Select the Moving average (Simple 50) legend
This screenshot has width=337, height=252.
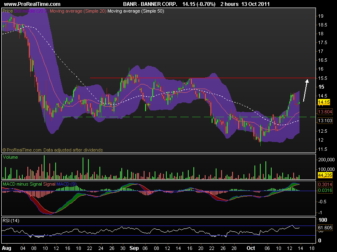tap(136, 11)
